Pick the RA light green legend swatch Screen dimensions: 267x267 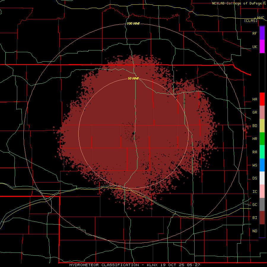coord(262,152)
